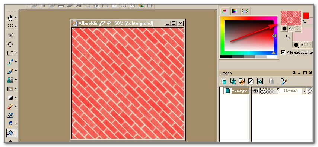Switch to the rainbow color palette tab
The height and width of the screenshot is (147, 318).
point(235,11)
